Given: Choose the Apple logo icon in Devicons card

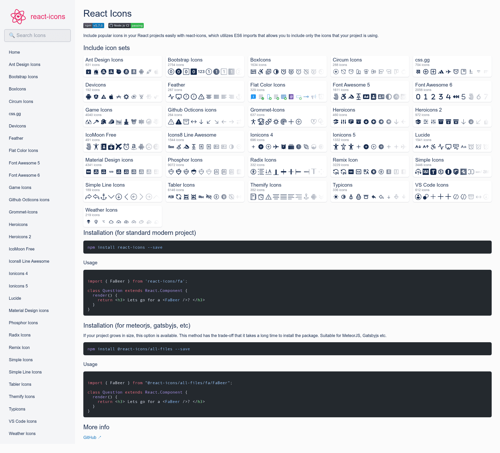Looking at the screenshot, I should click(x=111, y=97).
